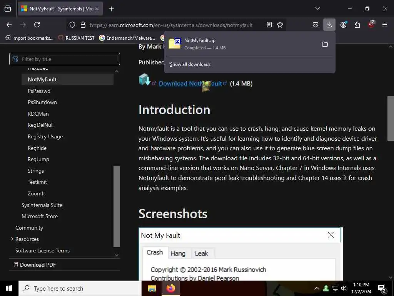394x296 pixels.
Task: Open File Explorer from taskbar
Action: pyautogui.click(x=152, y=288)
